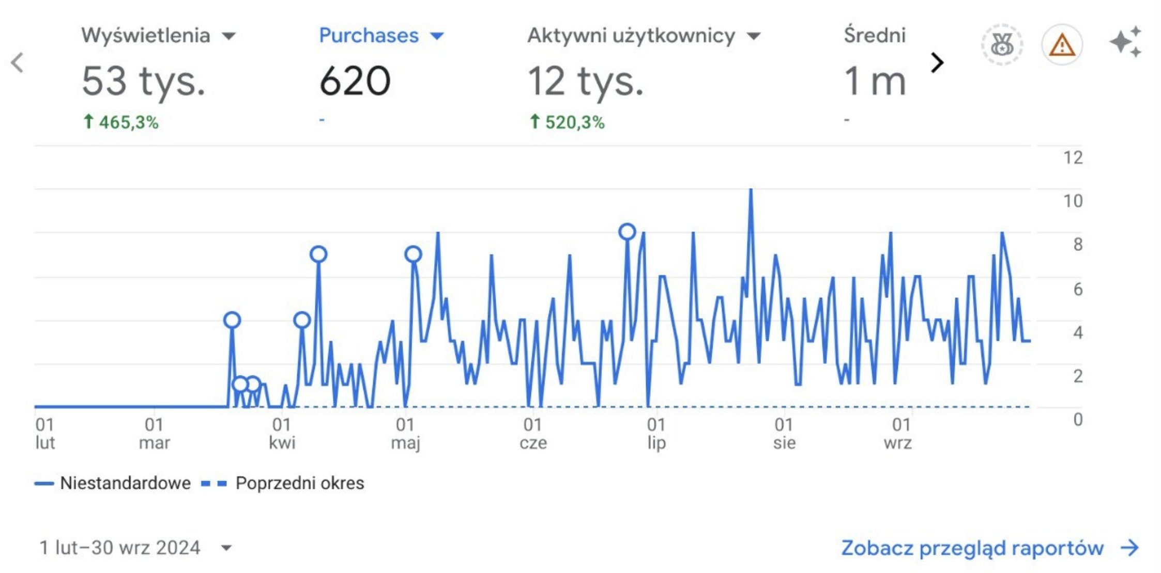
Task: Click the left arrow to show previous metrics
Action: click(17, 63)
